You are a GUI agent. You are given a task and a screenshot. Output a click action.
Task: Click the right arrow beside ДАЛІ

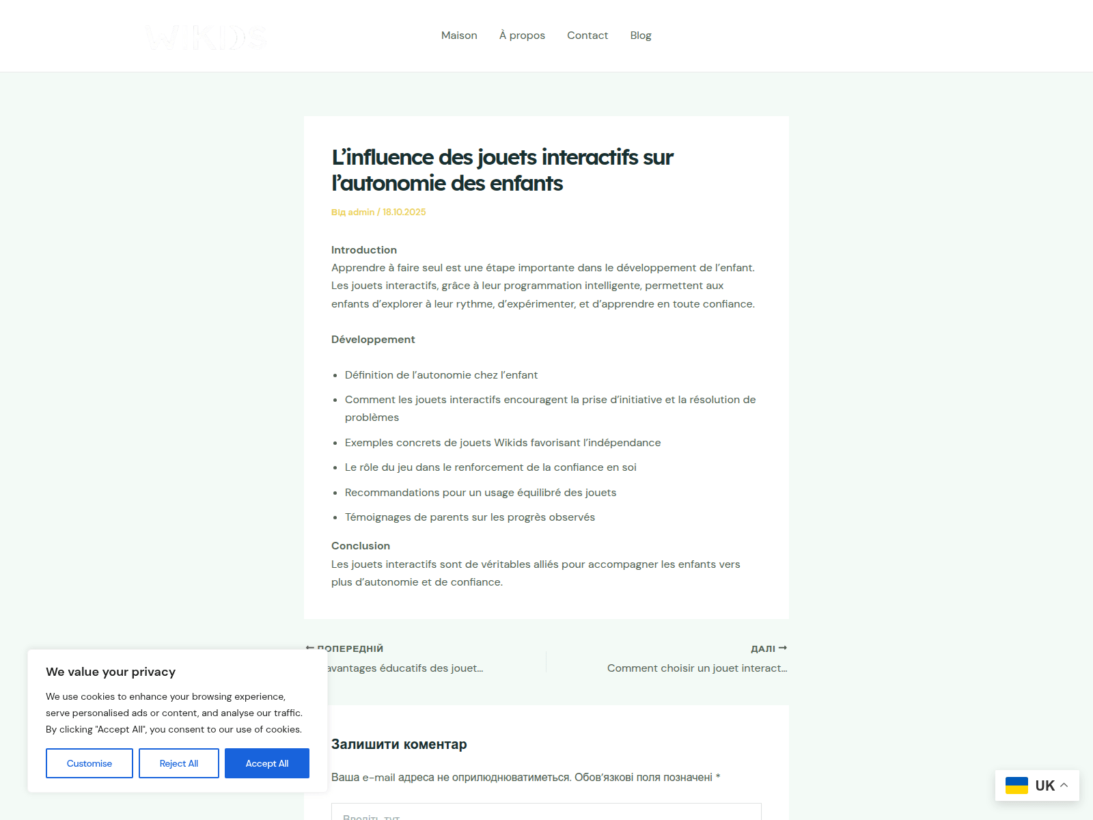click(783, 648)
